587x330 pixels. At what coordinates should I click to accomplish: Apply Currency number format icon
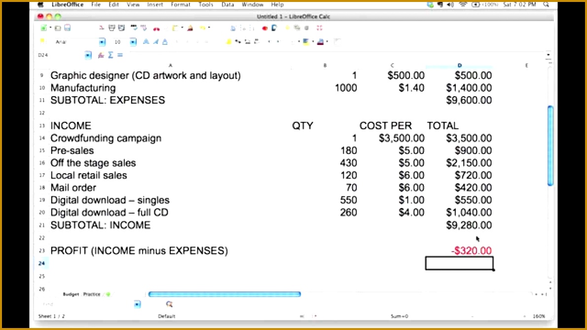(229, 42)
